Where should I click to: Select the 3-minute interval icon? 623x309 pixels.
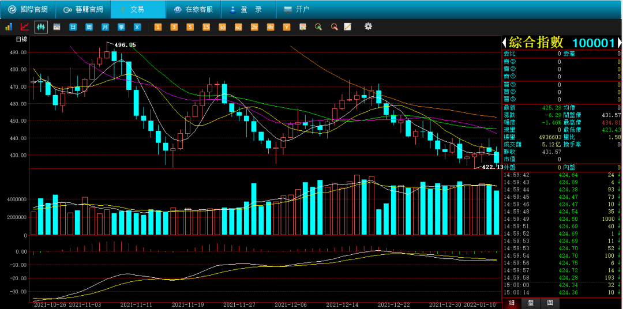pos(174,27)
